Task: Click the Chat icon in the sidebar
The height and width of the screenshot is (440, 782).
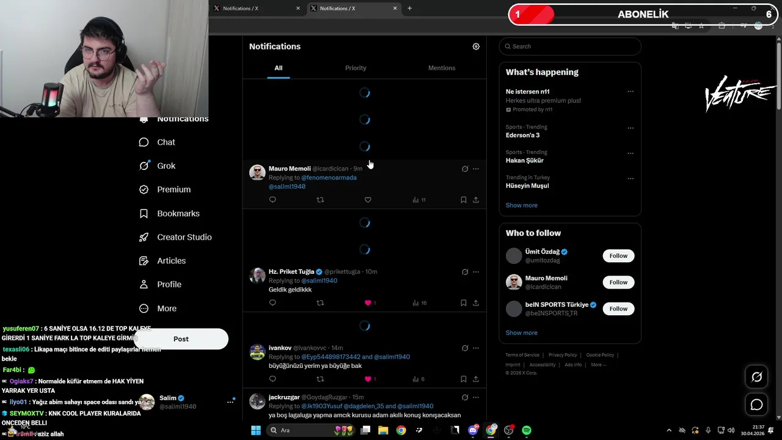Action: point(144,142)
